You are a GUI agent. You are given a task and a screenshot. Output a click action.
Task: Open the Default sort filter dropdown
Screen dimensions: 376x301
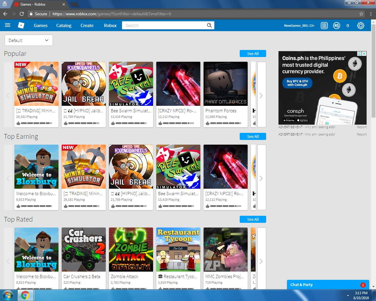click(29, 40)
